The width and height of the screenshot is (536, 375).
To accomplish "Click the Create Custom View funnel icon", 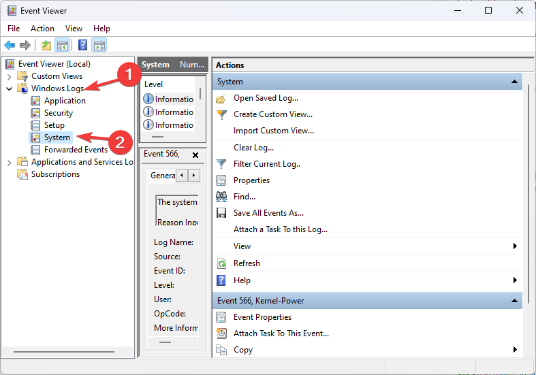I will [x=221, y=114].
